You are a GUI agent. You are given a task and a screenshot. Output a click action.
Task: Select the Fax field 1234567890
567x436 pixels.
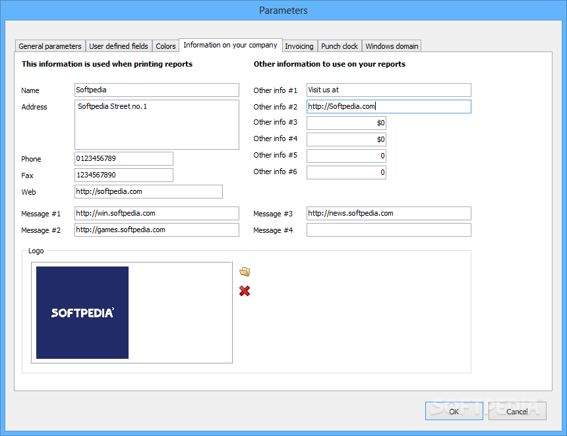pyautogui.click(x=124, y=175)
